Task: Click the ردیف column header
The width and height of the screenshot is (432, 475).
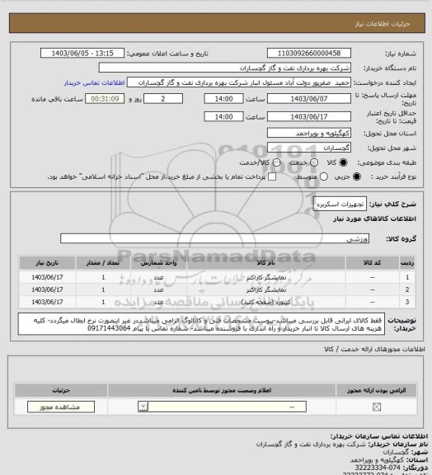Action: [x=407, y=263]
